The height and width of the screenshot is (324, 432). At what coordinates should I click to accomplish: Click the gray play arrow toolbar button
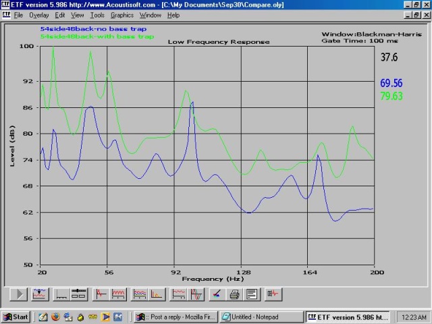tap(19, 294)
